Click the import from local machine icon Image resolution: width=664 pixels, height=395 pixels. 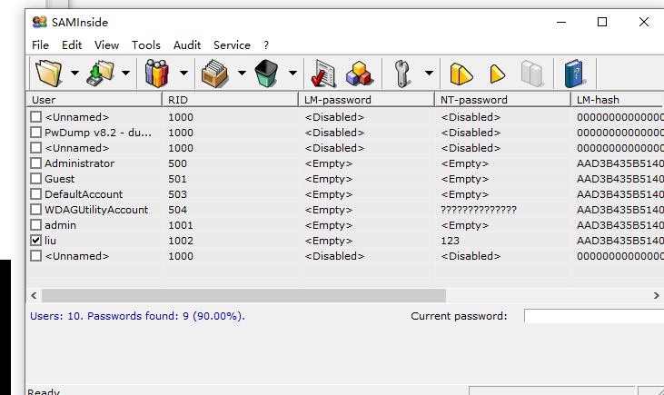pyautogui.click(x=100, y=74)
